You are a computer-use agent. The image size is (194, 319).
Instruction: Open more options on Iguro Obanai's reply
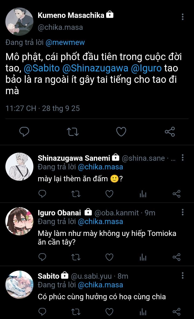tap(183, 212)
